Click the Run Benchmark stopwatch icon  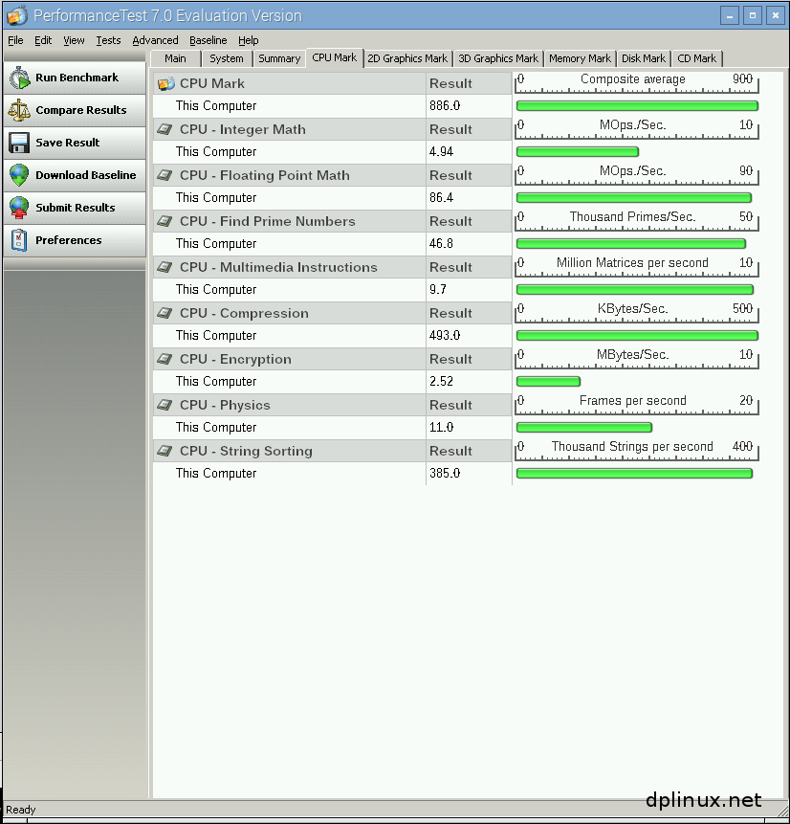(20, 78)
